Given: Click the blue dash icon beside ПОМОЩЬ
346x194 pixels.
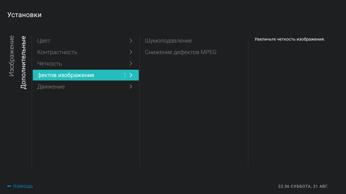Looking at the screenshot, I should [9, 186].
